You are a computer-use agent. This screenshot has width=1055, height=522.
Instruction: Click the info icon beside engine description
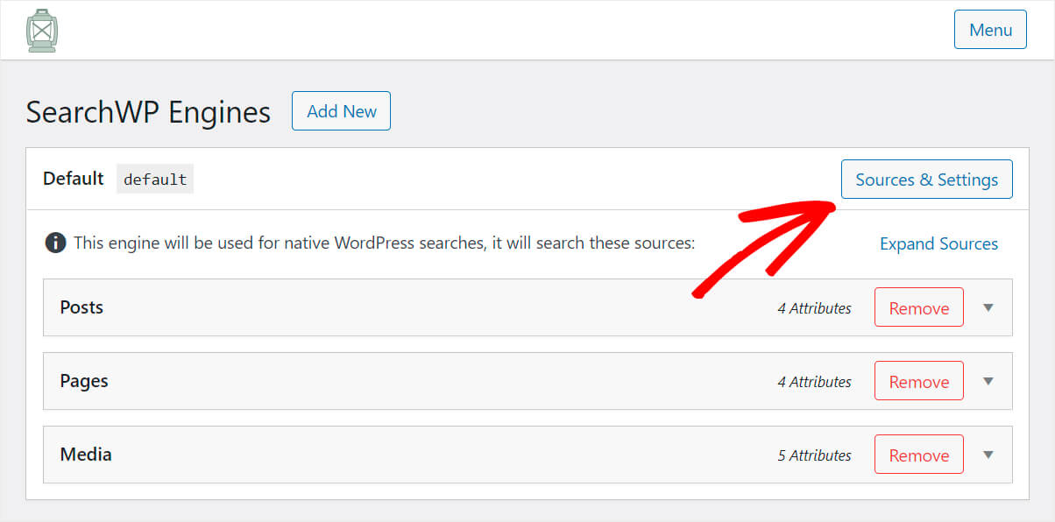pos(55,243)
